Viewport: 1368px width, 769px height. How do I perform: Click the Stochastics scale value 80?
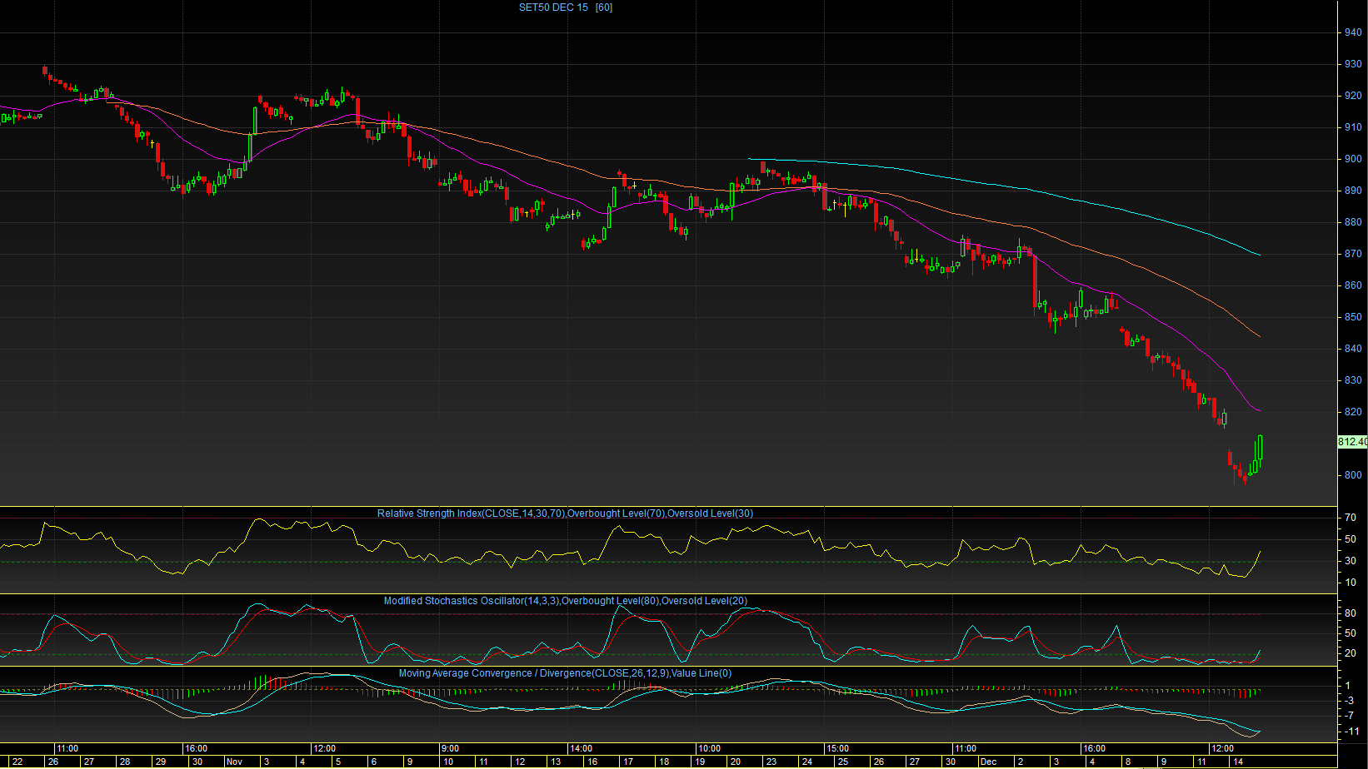[x=1350, y=613]
